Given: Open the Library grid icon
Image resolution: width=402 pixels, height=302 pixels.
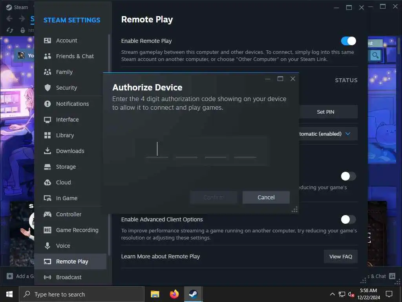Looking at the screenshot, I should pyautogui.click(x=48, y=135).
